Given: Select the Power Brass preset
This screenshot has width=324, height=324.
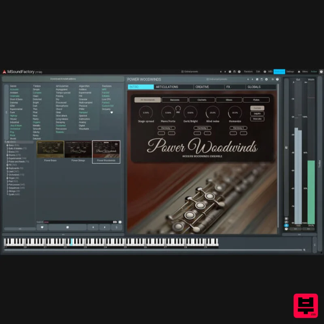Looking at the screenshot, I should [x=49, y=150].
